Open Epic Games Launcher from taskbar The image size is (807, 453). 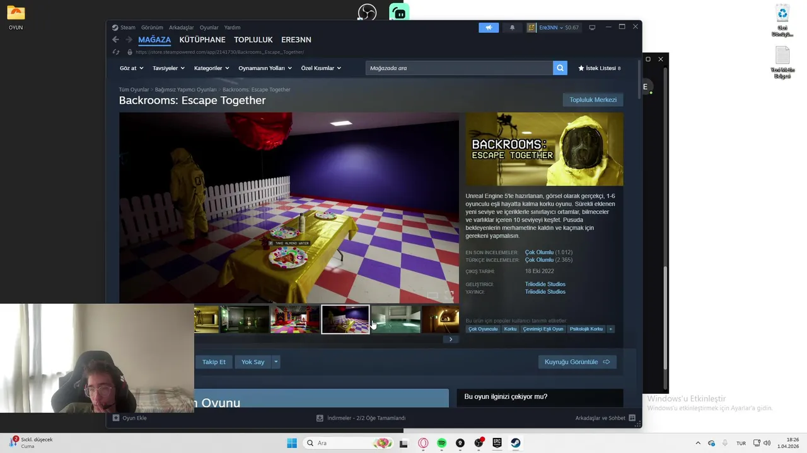pos(497,443)
